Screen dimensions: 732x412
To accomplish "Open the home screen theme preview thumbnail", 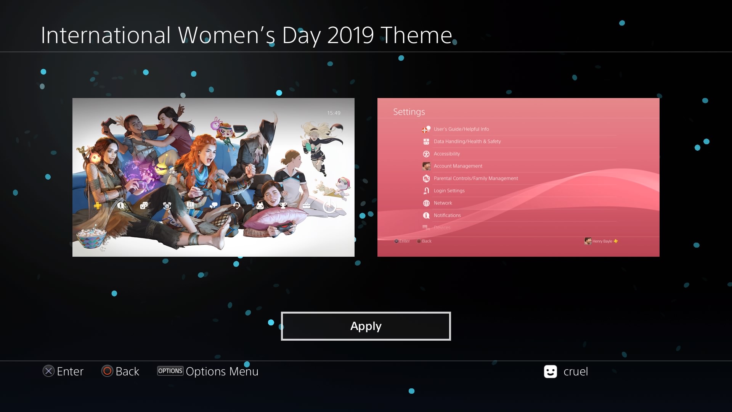I will pyautogui.click(x=213, y=177).
